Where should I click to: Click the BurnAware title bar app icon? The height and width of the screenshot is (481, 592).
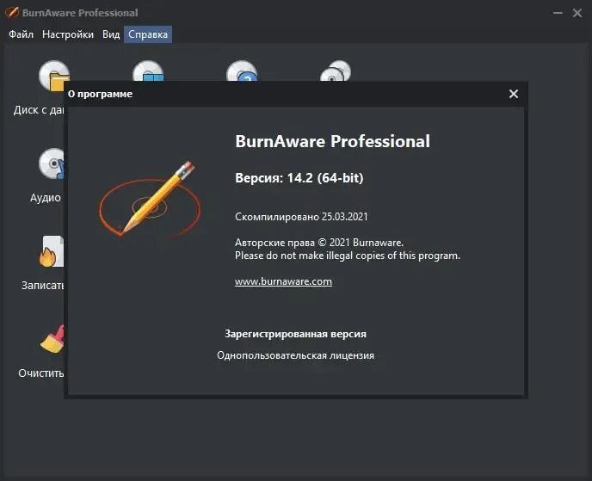click(x=12, y=12)
